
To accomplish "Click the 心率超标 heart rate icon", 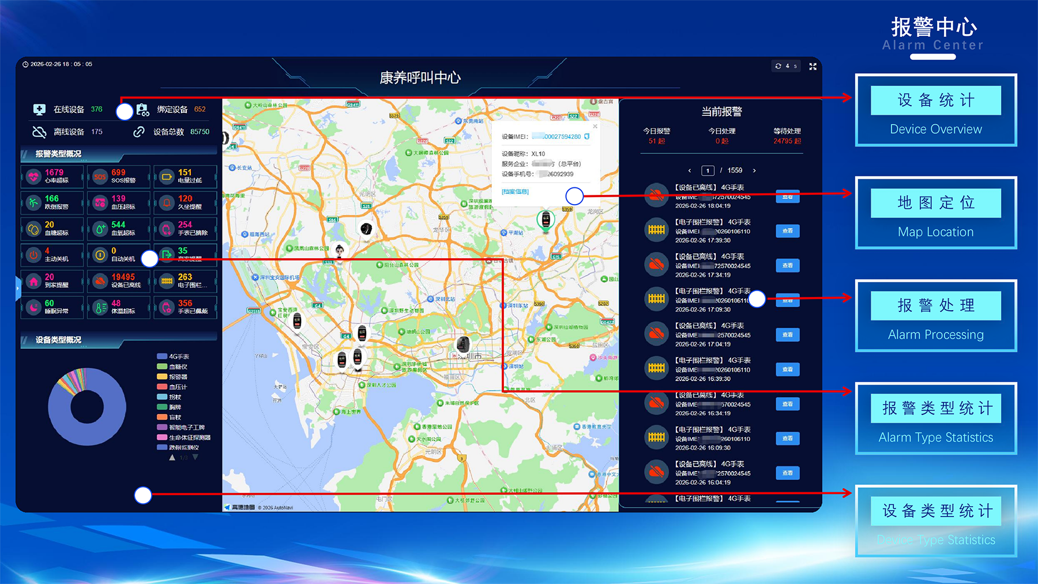I will point(33,177).
